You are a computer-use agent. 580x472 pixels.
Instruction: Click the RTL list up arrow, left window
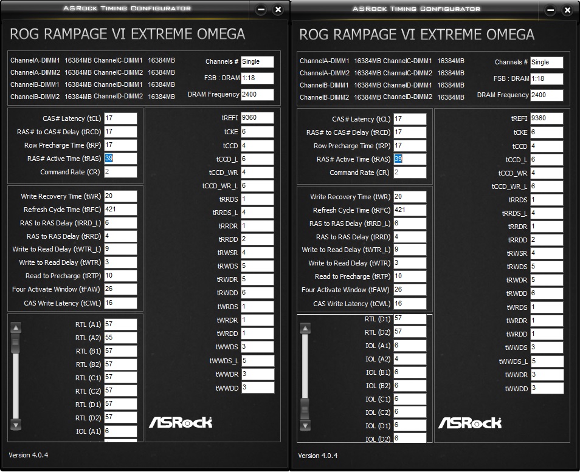click(16, 328)
